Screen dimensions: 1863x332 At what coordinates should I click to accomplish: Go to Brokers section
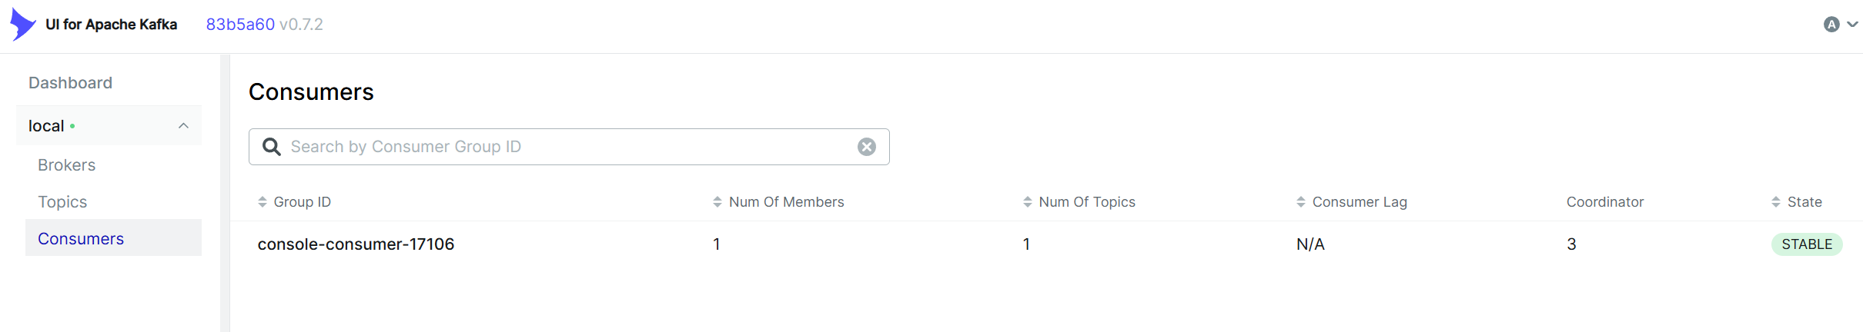67,165
